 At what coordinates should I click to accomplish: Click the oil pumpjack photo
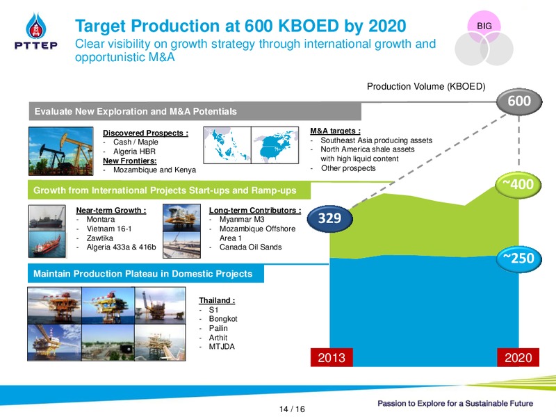(61, 151)
